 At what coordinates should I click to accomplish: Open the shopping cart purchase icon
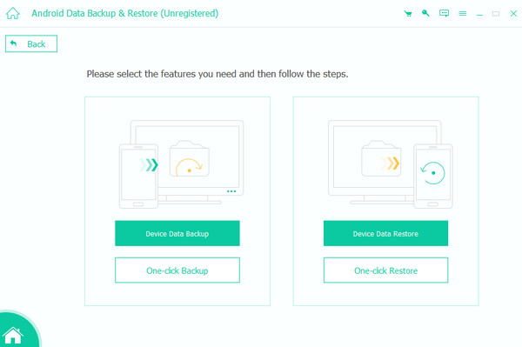(408, 13)
